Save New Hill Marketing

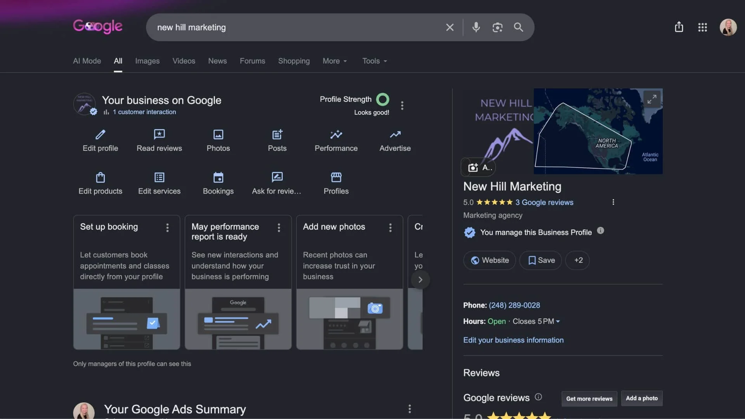coord(541,260)
